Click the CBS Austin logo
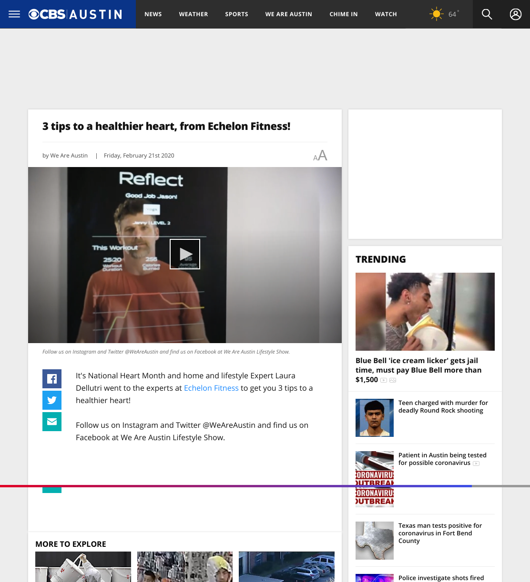The image size is (530, 582). pos(75,14)
